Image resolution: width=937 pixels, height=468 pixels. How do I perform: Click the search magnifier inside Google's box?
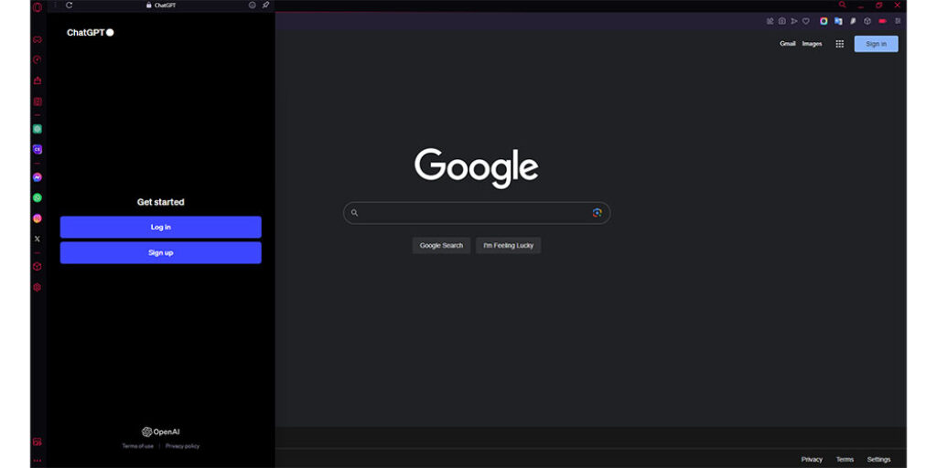(354, 213)
